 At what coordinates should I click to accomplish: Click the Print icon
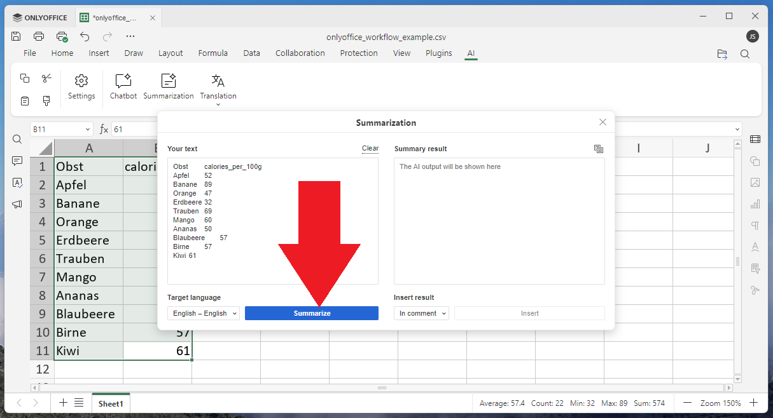[39, 36]
